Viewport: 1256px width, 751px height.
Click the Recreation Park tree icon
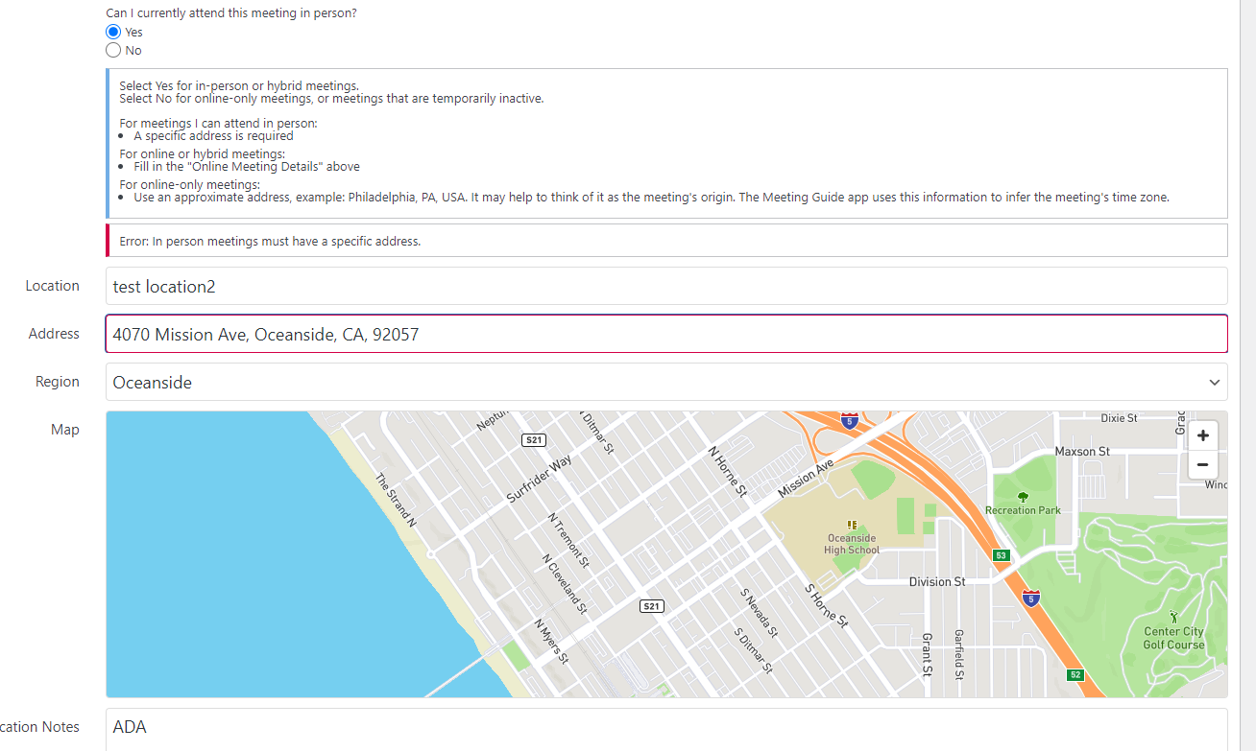1023,497
